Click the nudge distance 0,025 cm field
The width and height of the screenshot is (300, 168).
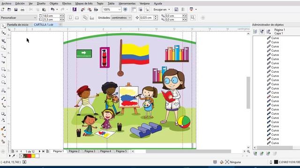point(147,18)
